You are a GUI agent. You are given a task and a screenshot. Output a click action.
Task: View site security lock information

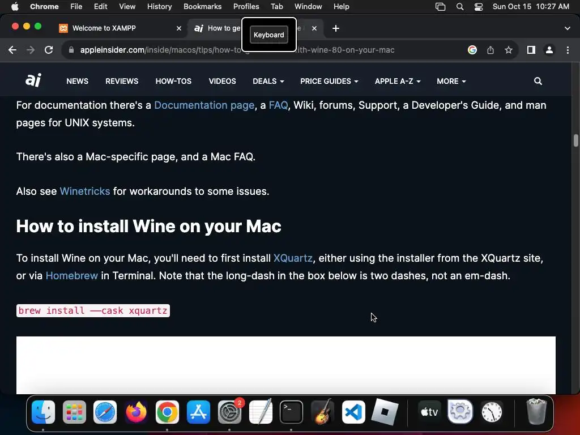click(x=71, y=50)
